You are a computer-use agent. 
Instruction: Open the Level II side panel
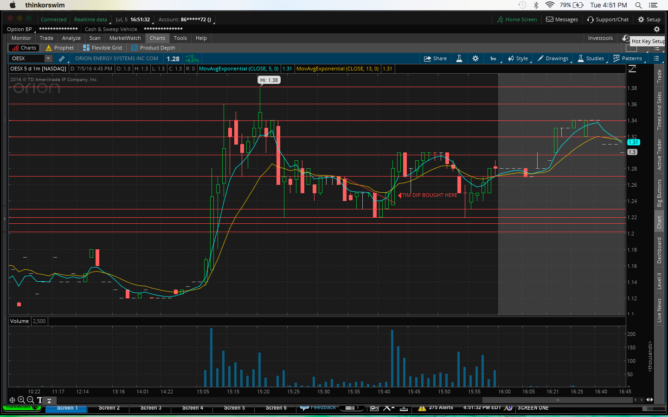(659, 281)
